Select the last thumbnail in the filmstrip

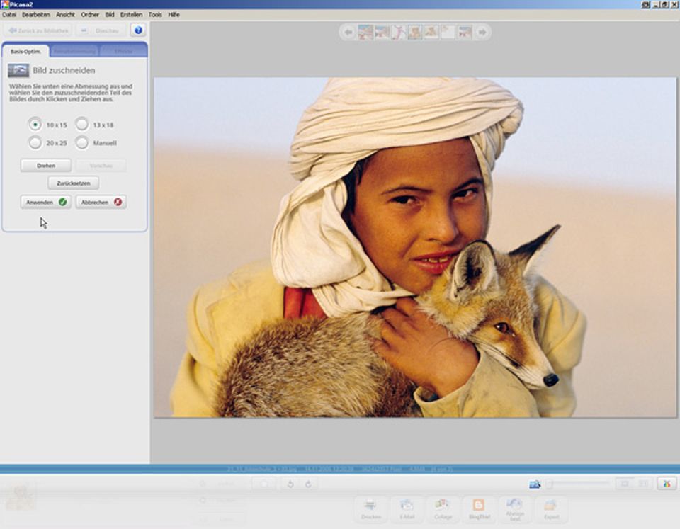point(465,32)
